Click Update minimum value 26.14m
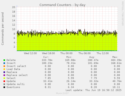The height and width of the screenshot is (96, 125). point(71,81)
